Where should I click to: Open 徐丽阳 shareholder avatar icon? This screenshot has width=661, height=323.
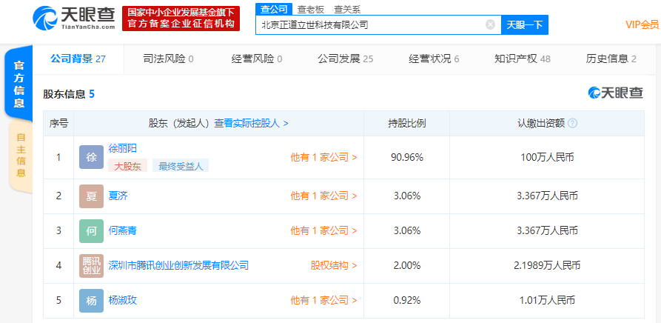click(91, 157)
